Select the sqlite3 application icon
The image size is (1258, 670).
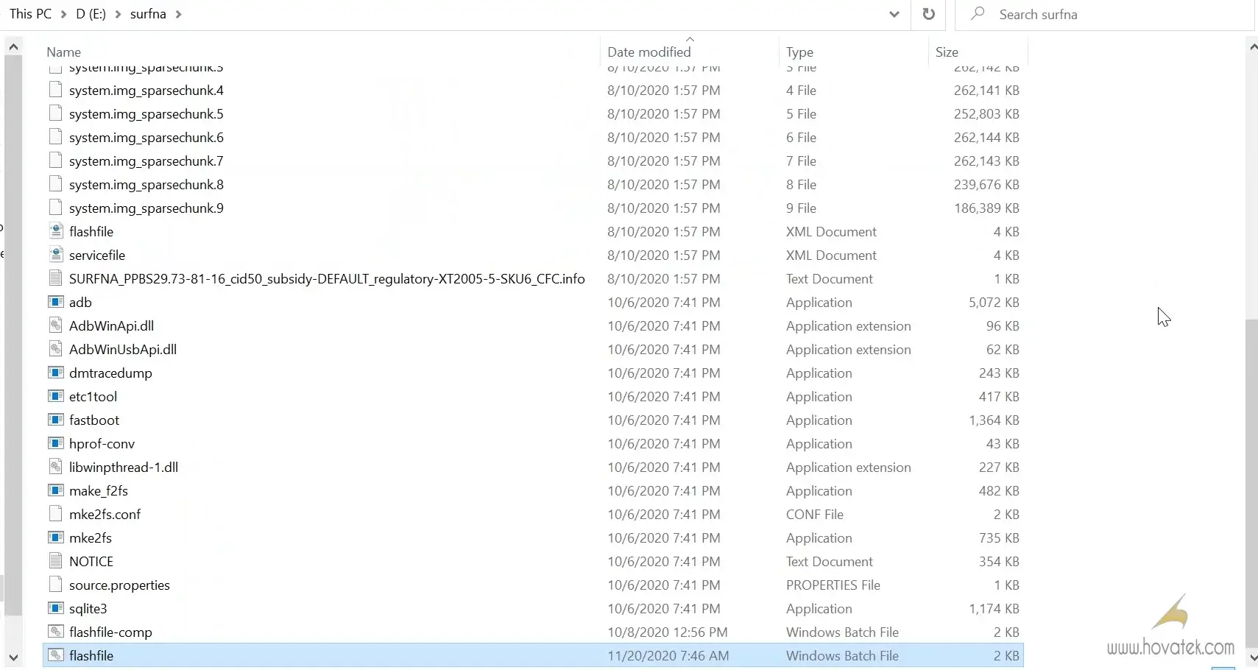coord(56,608)
